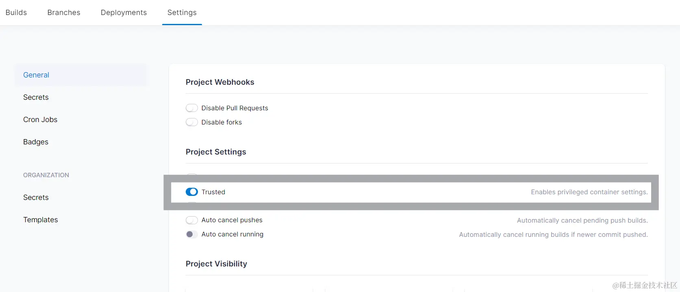
Task: Switch to the Branches tab
Action: [x=64, y=13]
